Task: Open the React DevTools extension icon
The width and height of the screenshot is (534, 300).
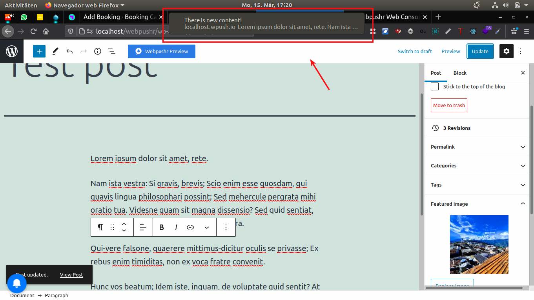Action: click(473, 31)
